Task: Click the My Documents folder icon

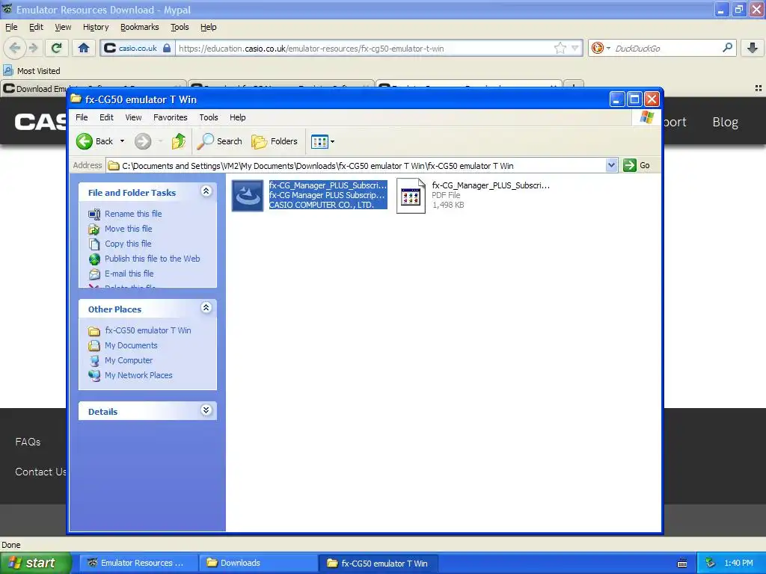Action: pos(94,346)
